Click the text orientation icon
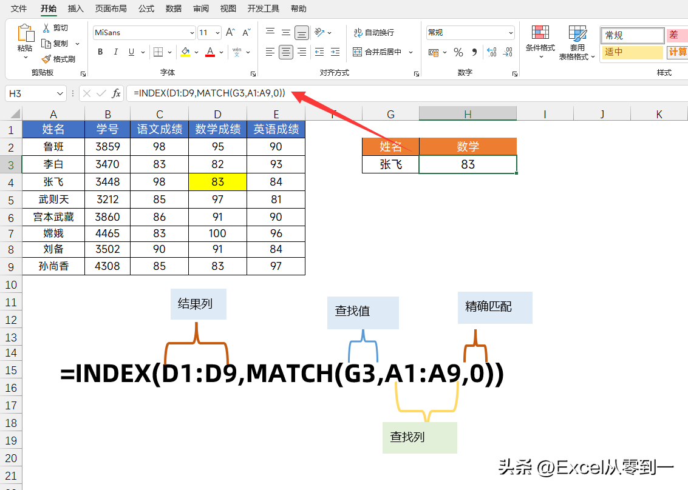Screen dimensions: 688x490 click(320, 32)
